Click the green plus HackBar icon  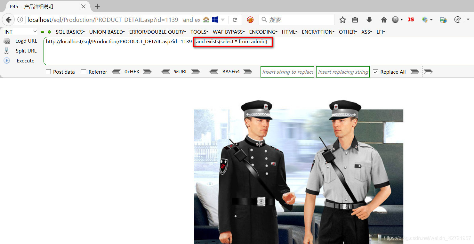pyautogui.click(x=49, y=32)
